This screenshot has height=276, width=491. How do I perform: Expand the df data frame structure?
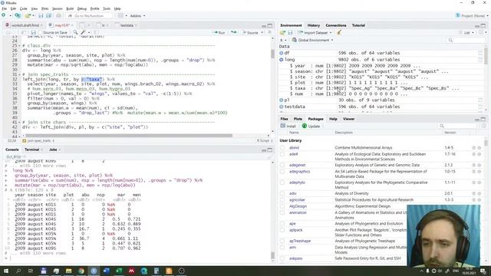282,53
